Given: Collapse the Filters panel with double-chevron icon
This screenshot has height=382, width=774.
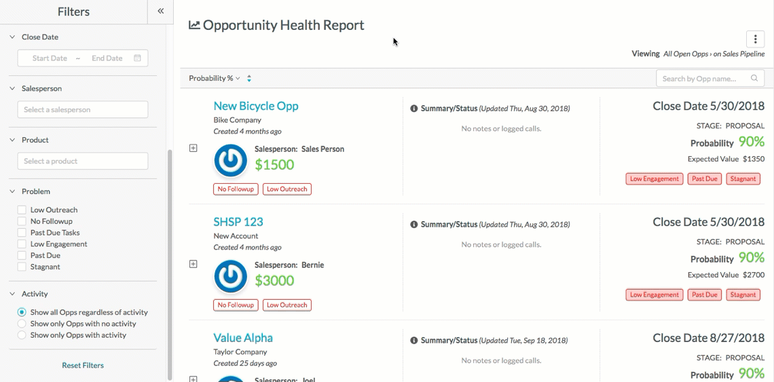Looking at the screenshot, I should [160, 12].
